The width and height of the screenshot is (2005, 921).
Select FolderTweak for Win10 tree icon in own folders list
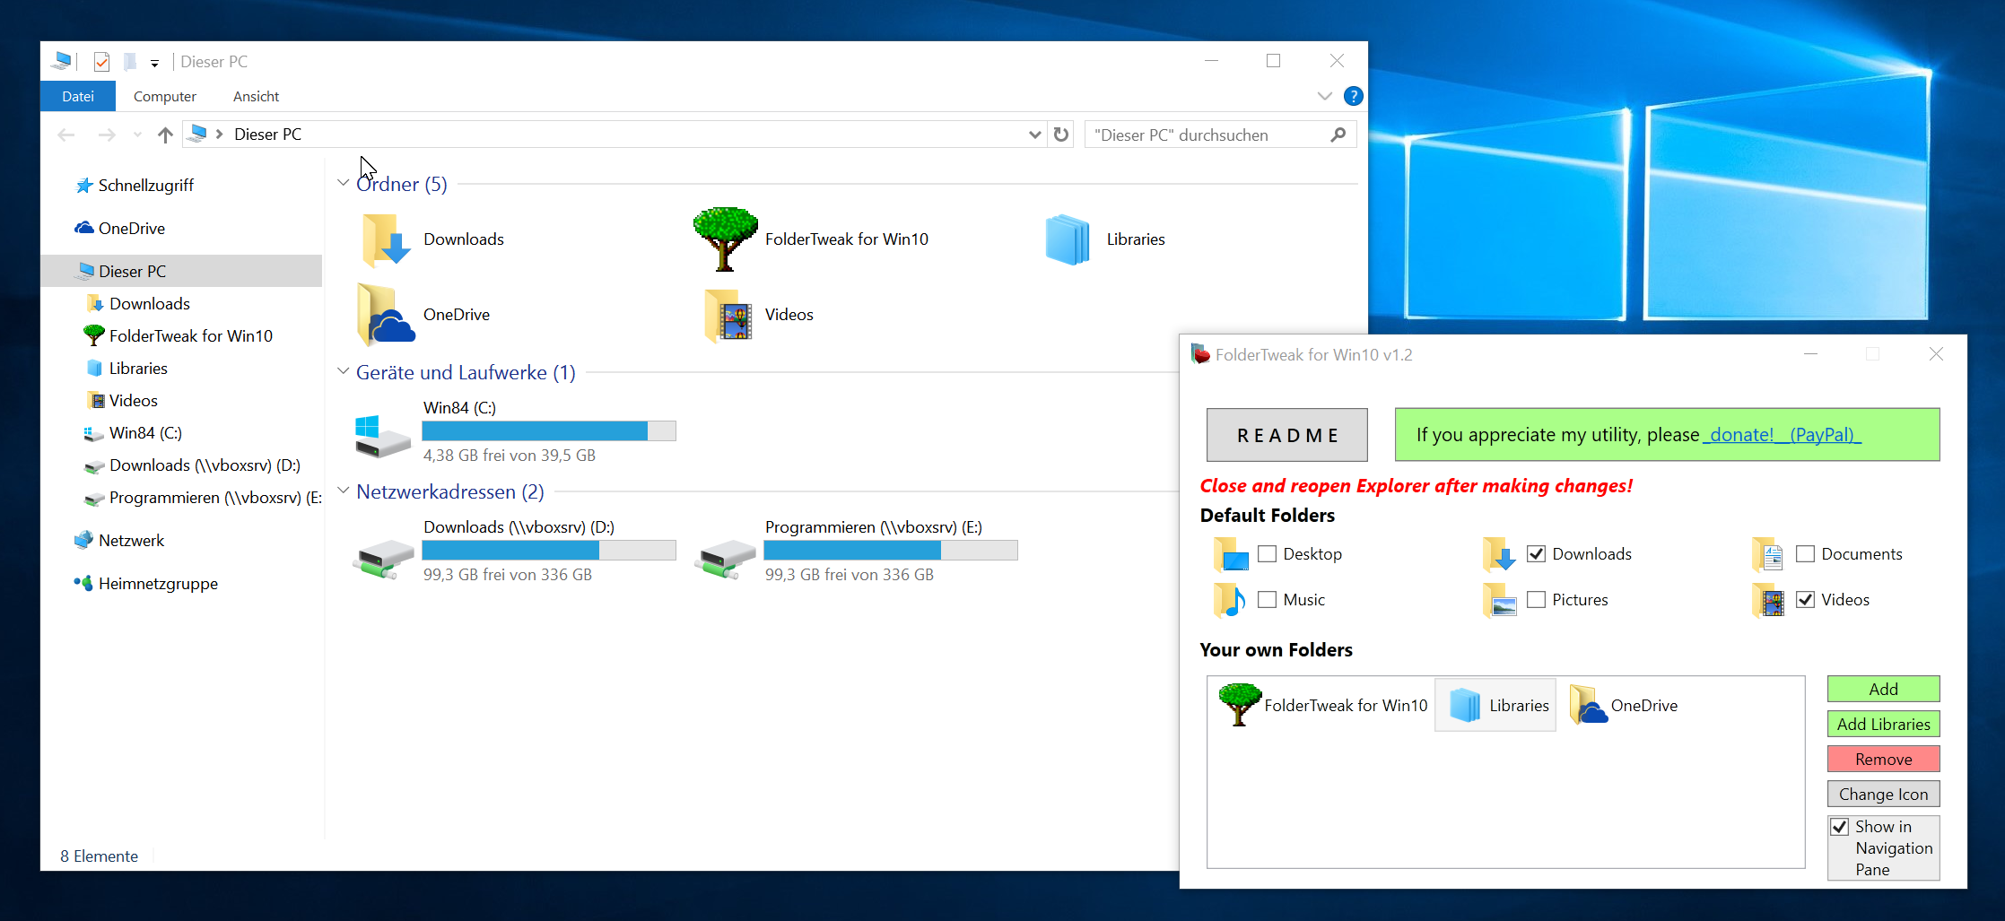1240,705
